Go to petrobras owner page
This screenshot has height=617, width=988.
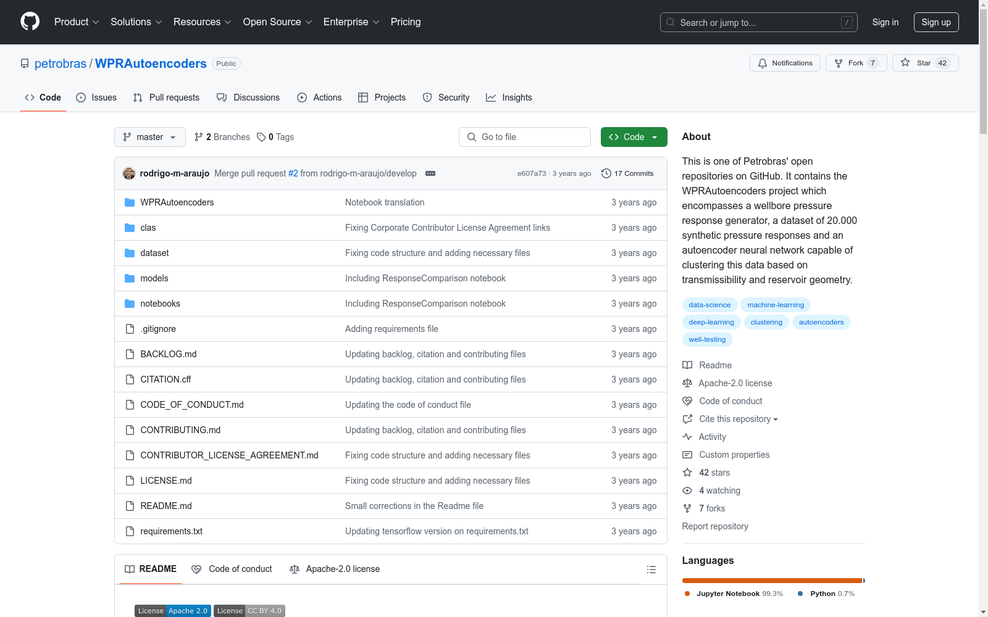tap(61, 64)
